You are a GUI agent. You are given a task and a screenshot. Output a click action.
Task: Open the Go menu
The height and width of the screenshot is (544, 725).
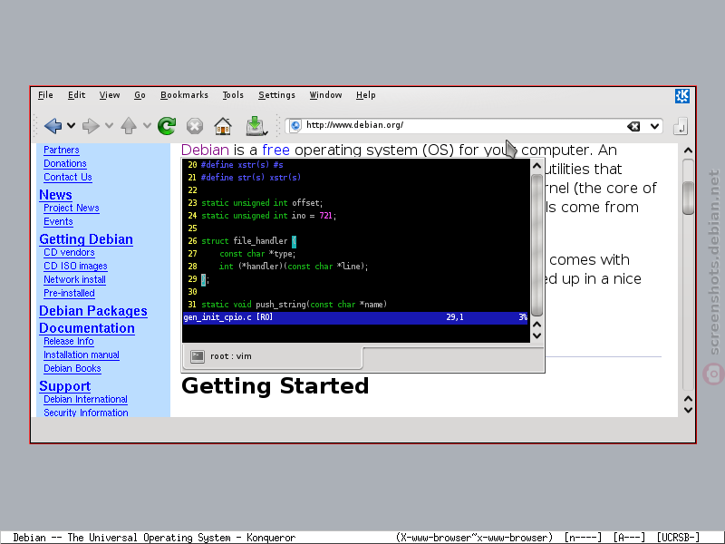140,95
